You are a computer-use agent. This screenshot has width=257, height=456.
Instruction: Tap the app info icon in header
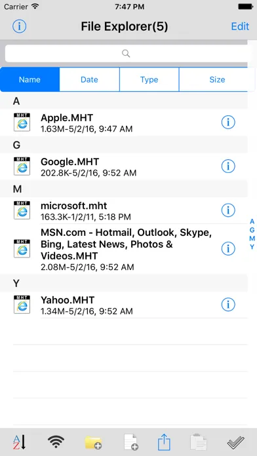(x=20, y=26)
